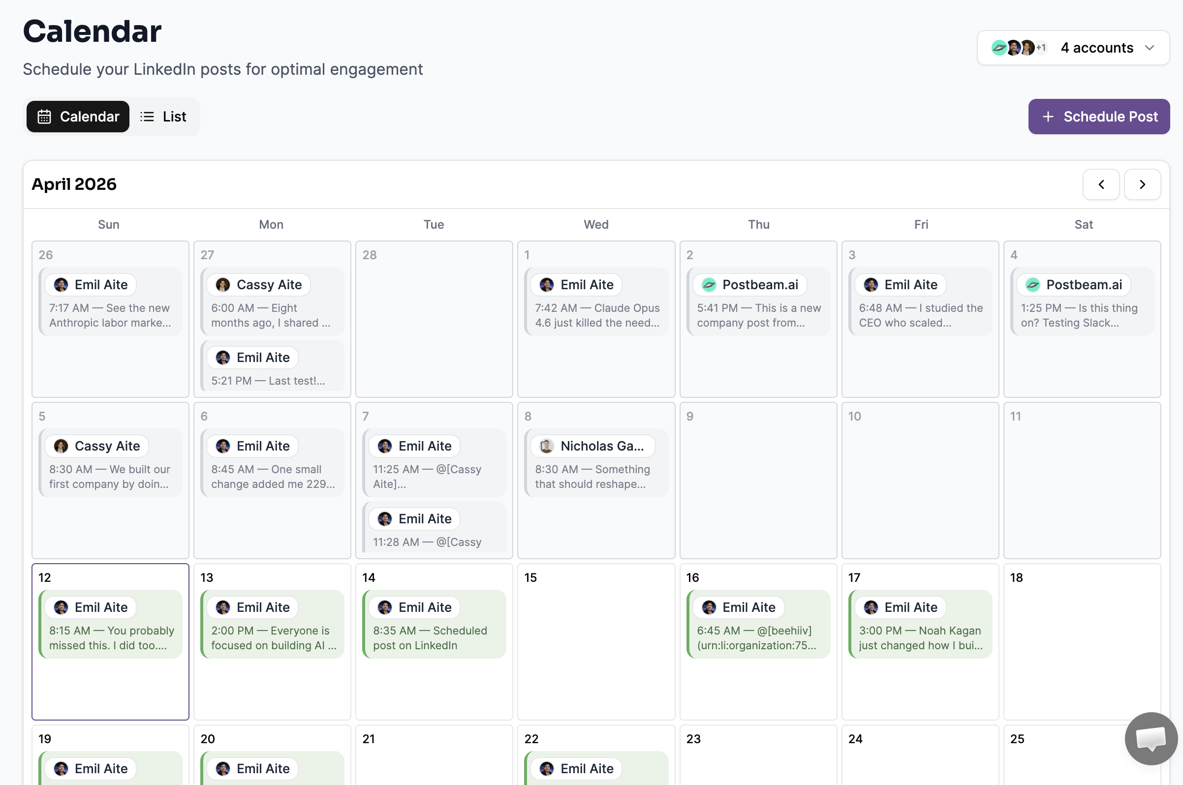The width and height of the screenshot is (1183, 785).
Task: Open the 2:00 PM post on April 13
Action: coord(273,637)
